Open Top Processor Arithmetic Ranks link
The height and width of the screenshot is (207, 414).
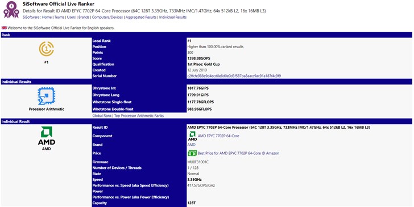click(x=139, y=116)
